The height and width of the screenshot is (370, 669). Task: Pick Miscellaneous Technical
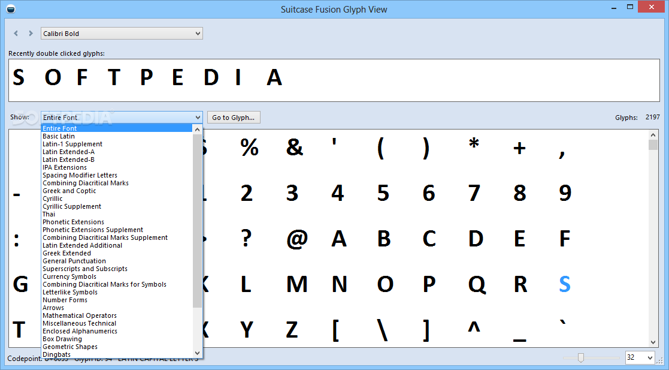click(x=117, y=323)
